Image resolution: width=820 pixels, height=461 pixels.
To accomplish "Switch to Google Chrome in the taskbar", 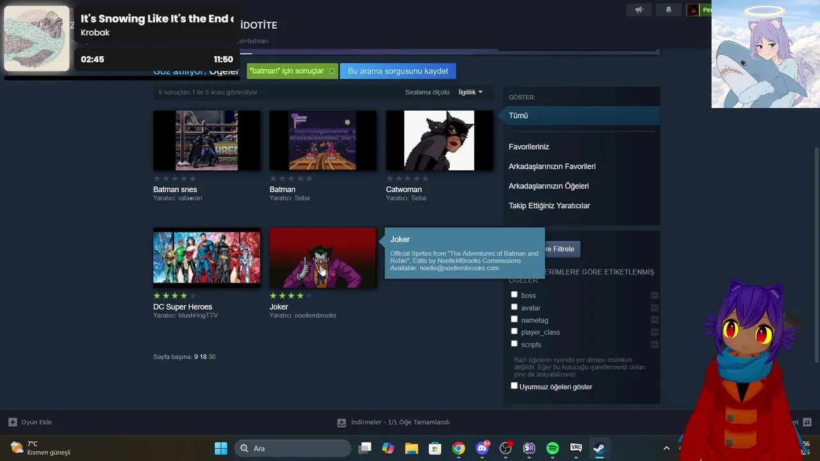I will pyautogui.click(x=459, y=448).
